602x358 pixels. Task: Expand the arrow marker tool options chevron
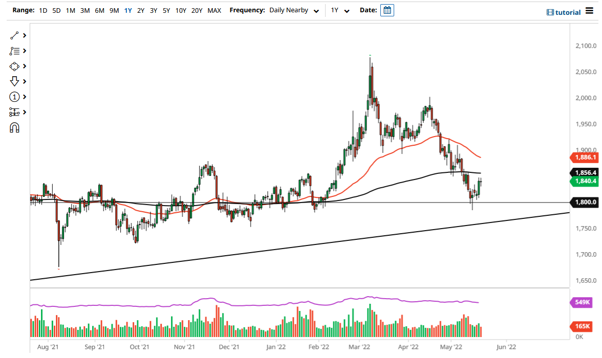[x=25, y=81]
